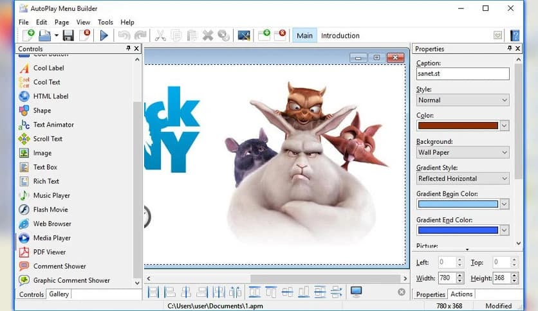The image size is (538, 311).
Task: Open Gradient End Color dropdown arrow
Action: tap(504, 230)
